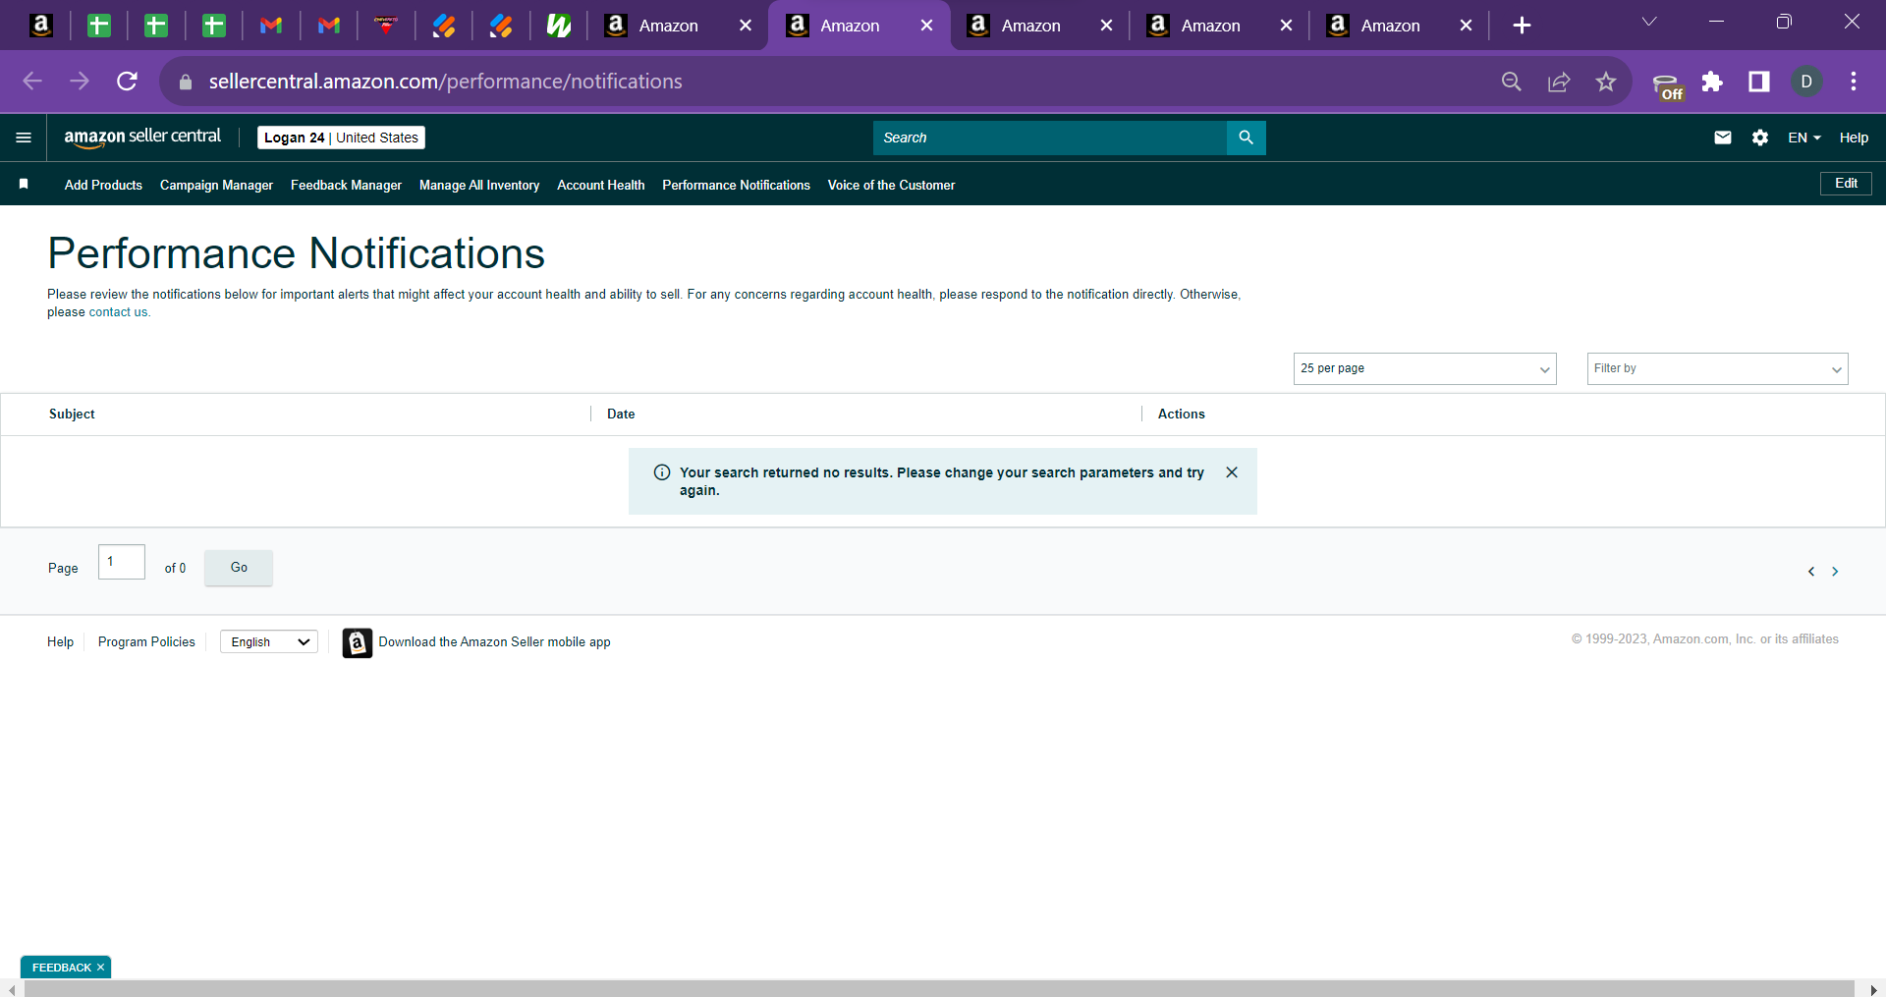The image size is (1886, 997).
Task: Click the browser zoom magnifier icon
Action: point(1512,82)
